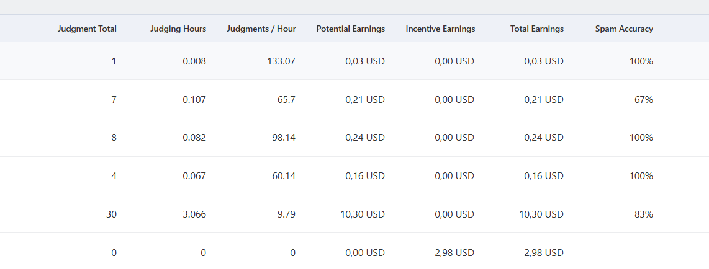Click the Incentive Earnings column header

pyautogui.click(x=440, y=29)
